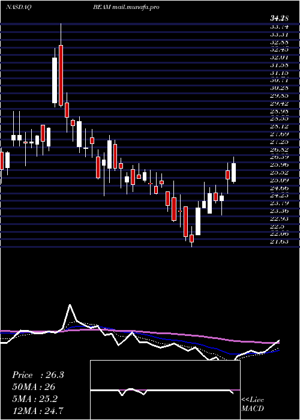
Task: Click the 33.74 price axis label
Action: pyautogui.click(x=279, y=26)
